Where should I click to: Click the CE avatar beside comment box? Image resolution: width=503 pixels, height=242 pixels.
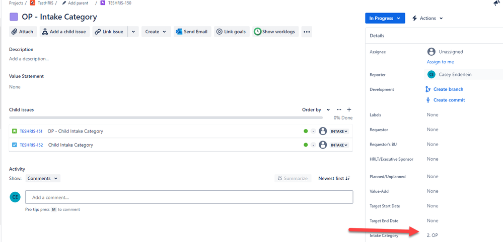click(x=15, y=197)
